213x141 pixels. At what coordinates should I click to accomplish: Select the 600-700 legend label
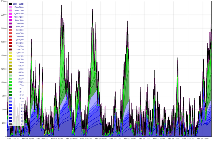[x=20, y=27]
